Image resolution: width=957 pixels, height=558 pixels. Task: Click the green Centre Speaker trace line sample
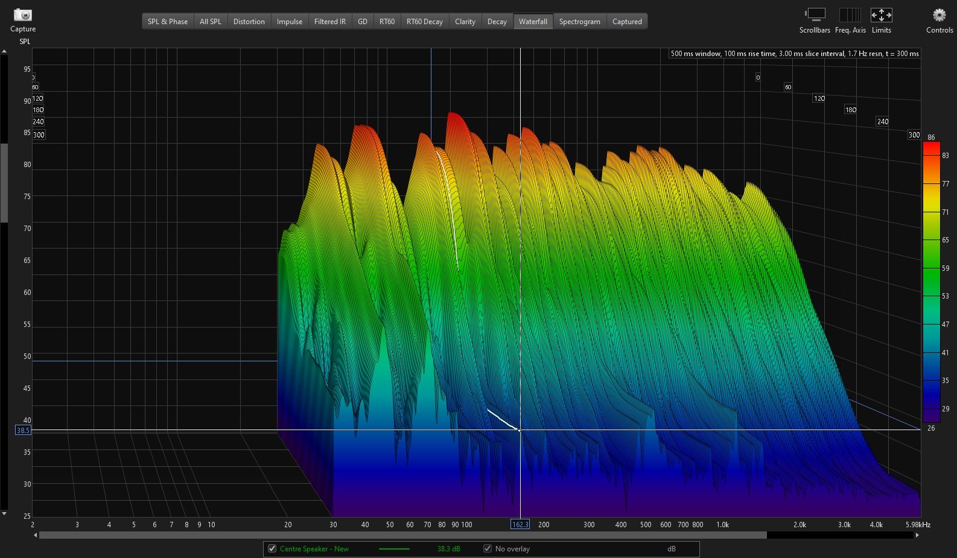point(394,549)
